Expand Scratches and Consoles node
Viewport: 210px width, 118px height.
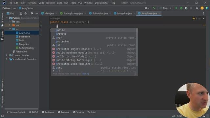7,59
